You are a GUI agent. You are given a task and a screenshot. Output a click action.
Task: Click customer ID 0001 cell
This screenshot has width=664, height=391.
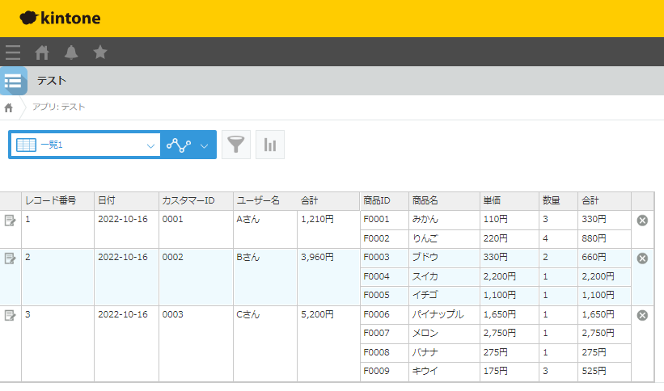[x=196, y=229]
